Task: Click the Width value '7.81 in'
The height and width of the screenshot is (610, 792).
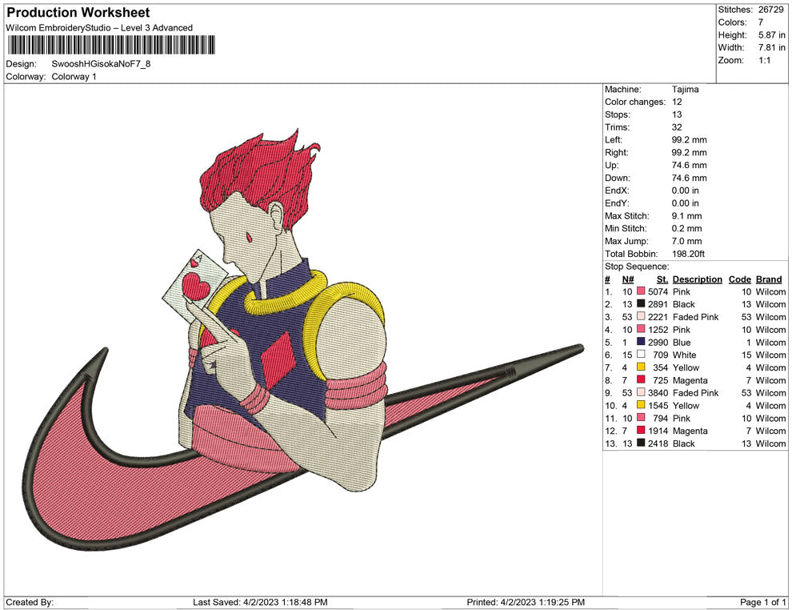Action: 771,47
